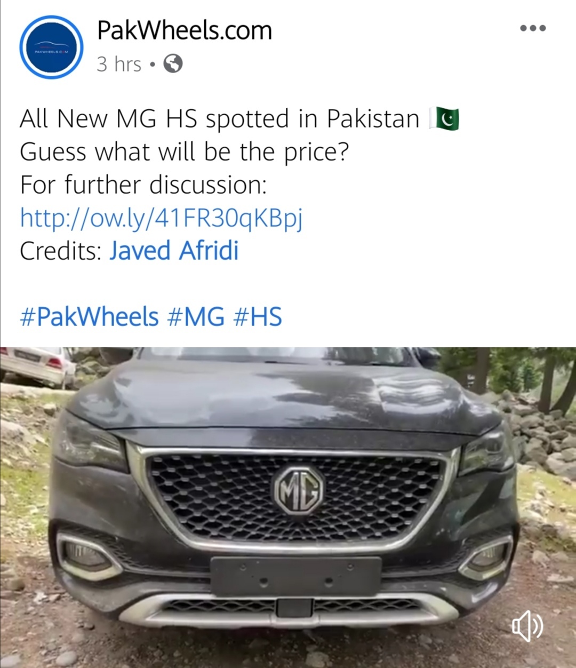Select the #MG hashtag
Viewport: 576px width, 668px height.
point(196,317)
